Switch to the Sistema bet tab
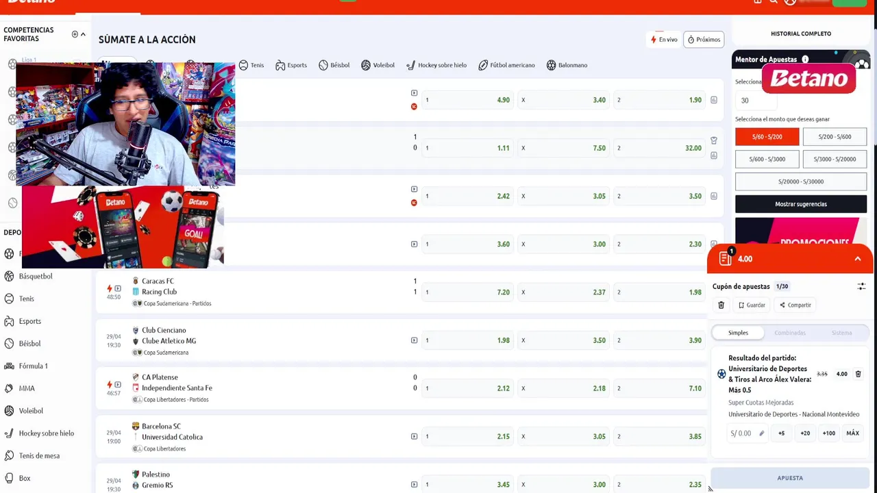Screen dimensions: 877x493 point(841,333)
